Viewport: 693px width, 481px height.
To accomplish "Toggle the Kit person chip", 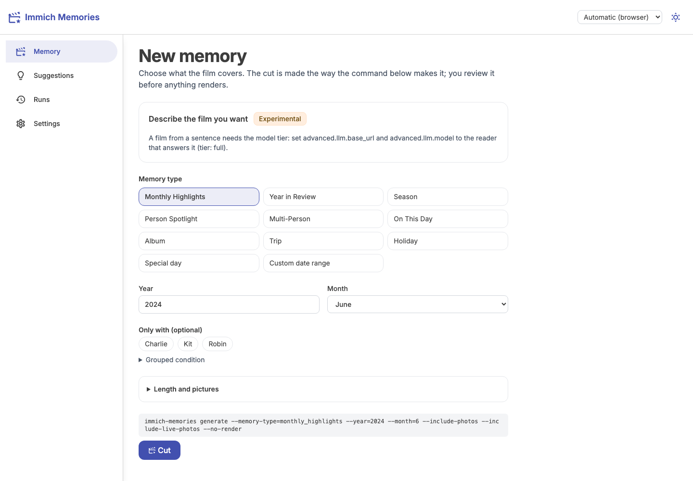I will [188, 344].
